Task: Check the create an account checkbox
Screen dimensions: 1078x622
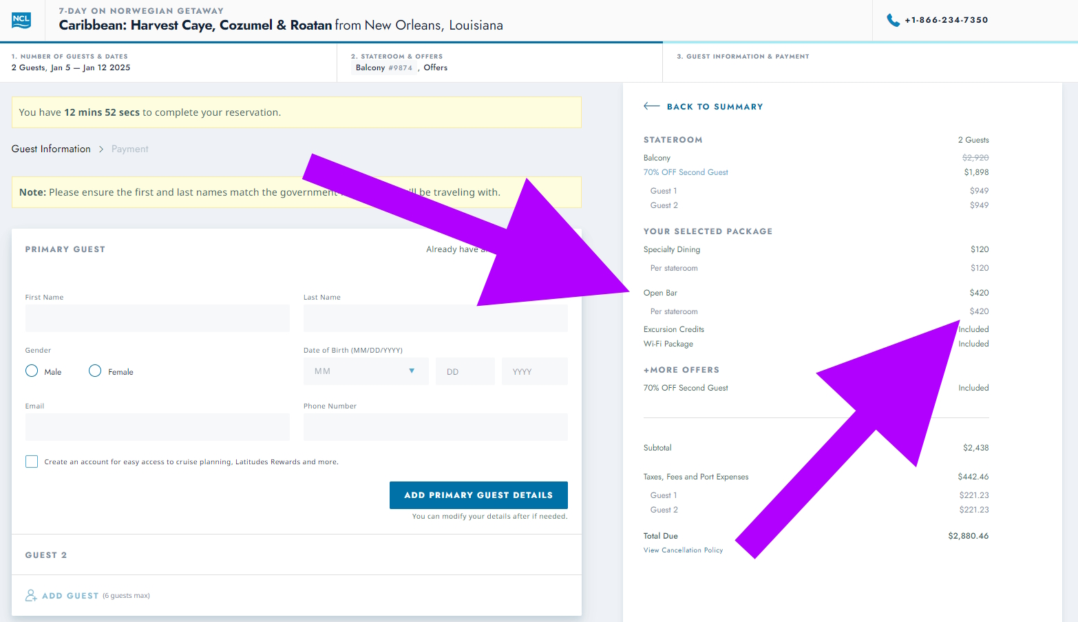Action: (32, 462)
